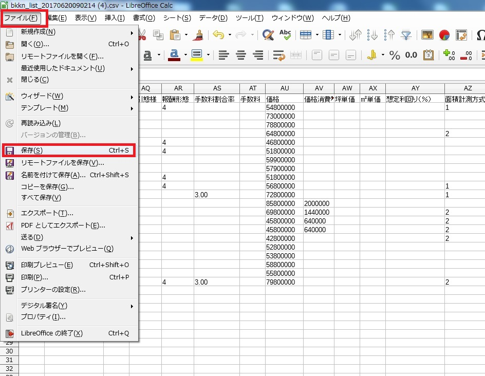Viewport: 485px width, 376px height.
Task: Select column header AY
Action: [x=415, y=88]
